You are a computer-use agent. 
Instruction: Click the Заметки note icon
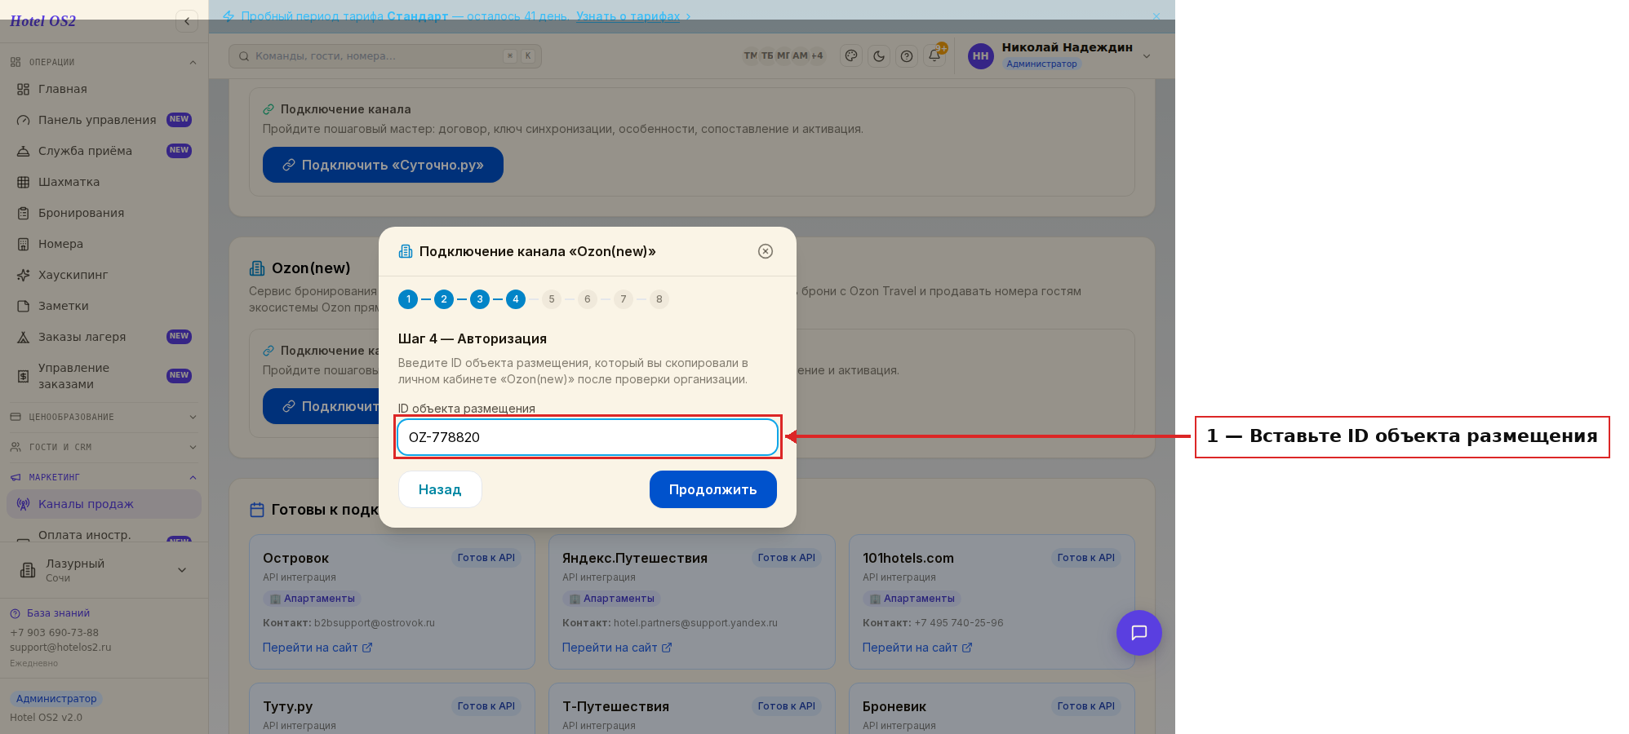[x=23, y=306]
